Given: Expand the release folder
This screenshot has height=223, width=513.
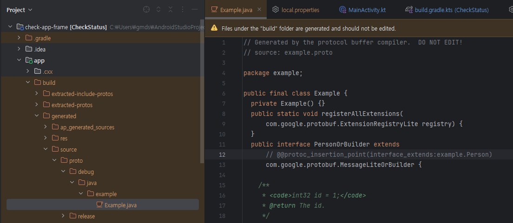Looking at the screenshot, I should [x=63, y=216].
